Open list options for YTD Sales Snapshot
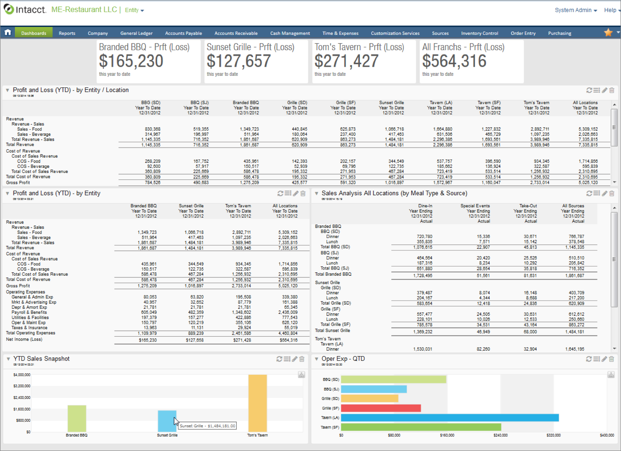 [287, 359]
